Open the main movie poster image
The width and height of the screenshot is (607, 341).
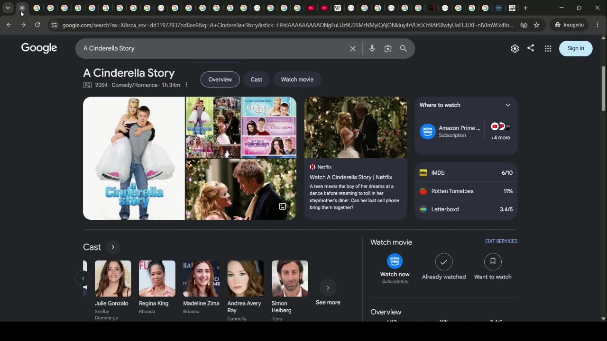click(x=134, y=158)
